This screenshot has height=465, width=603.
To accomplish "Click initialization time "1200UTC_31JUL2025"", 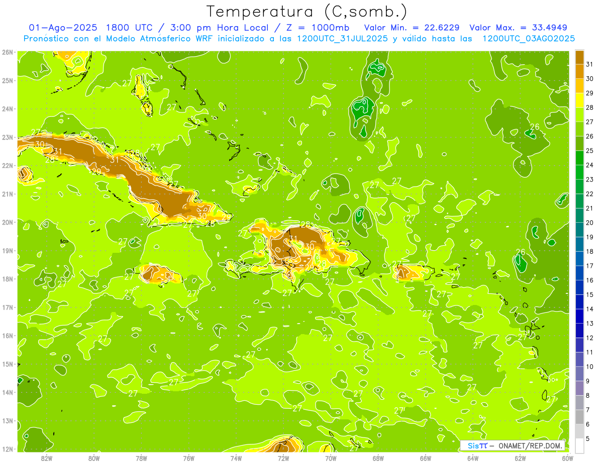I will pyautogui.click(x=342, y=39).
